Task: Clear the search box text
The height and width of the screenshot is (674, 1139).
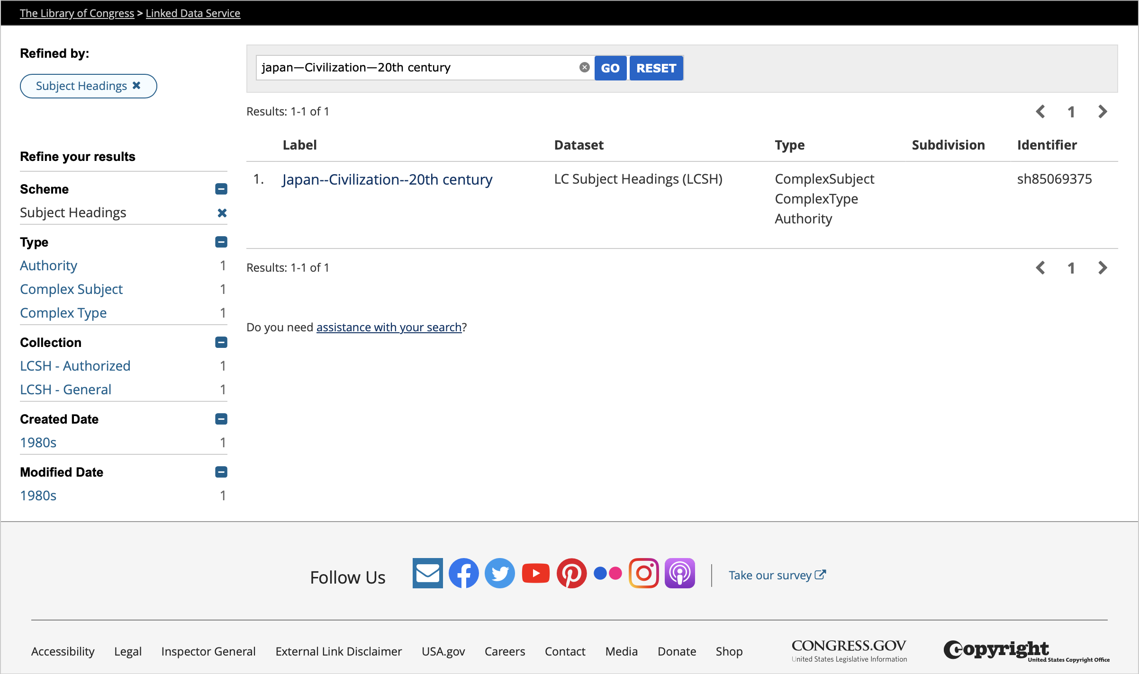Action: [584, 68]
